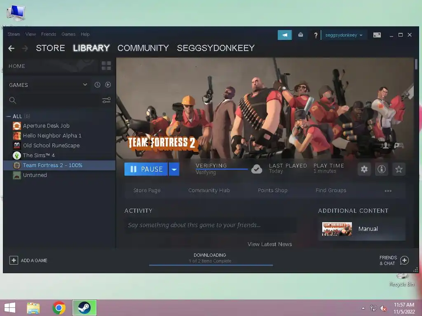Show hidden tray icons arrow

pos(363,308)
